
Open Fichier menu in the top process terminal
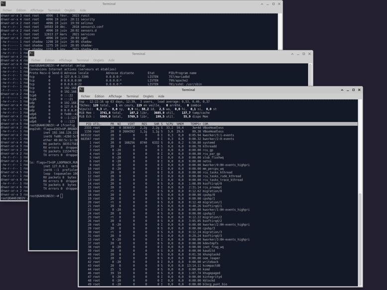[86, 96]
